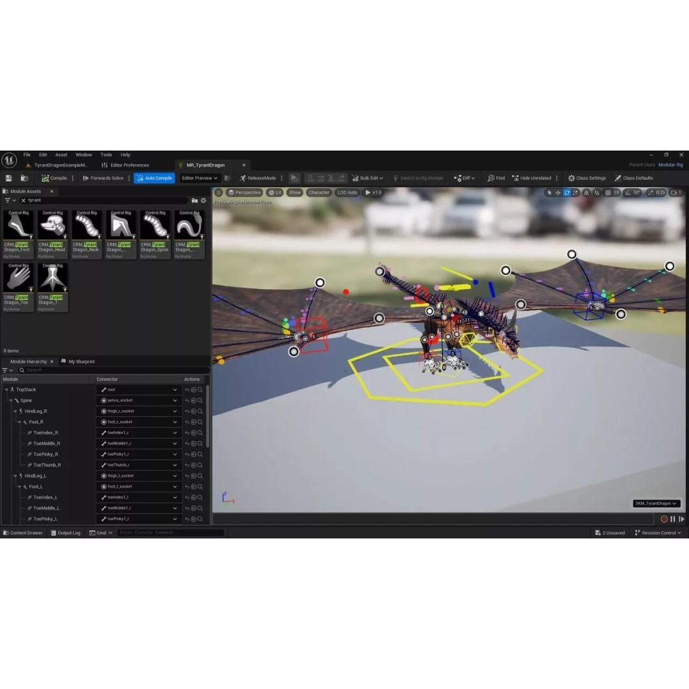Open the Content Drawer

tap(23, 533)
